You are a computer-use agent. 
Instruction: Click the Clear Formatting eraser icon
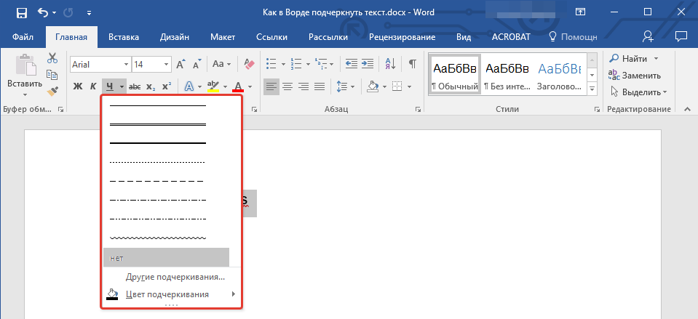[x=250, y=64]
